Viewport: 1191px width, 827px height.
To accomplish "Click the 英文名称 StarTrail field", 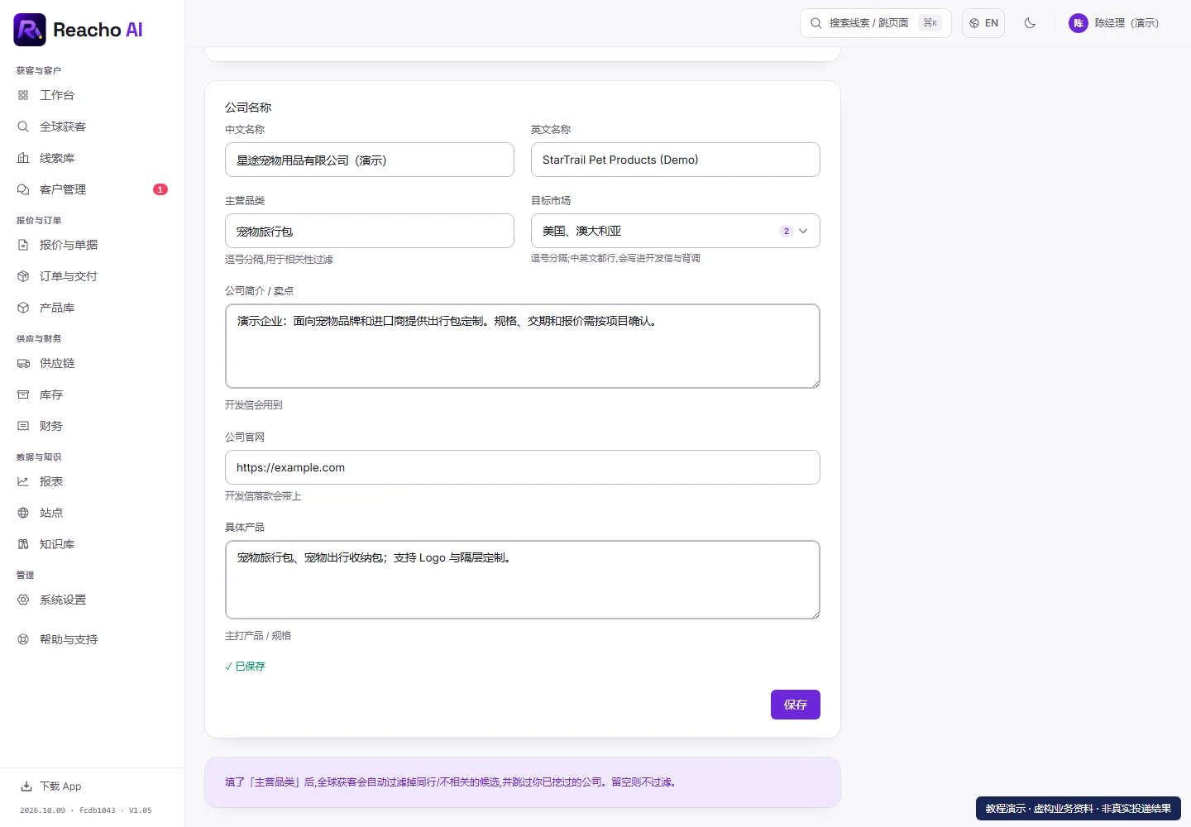I will pyautogui.click(x=676, y=160).
